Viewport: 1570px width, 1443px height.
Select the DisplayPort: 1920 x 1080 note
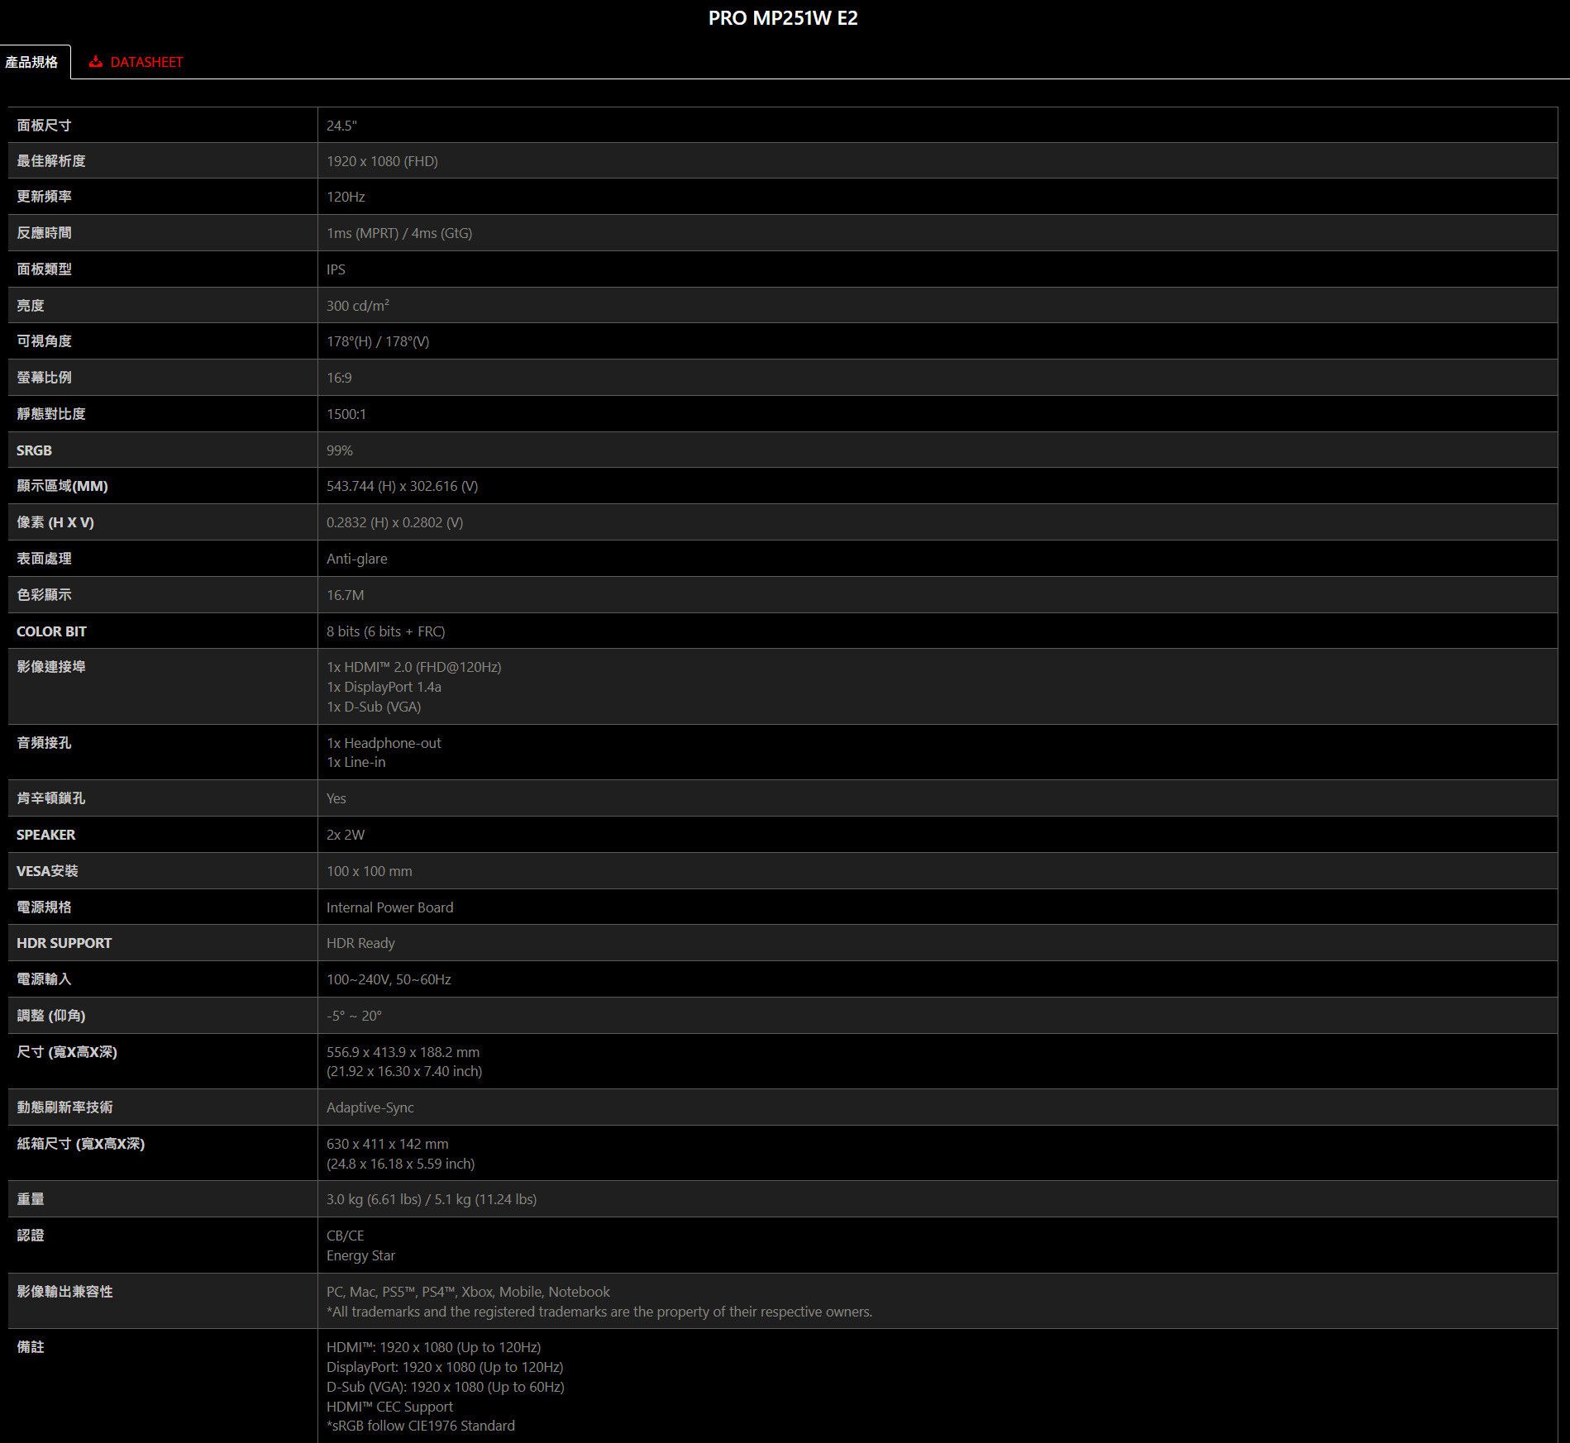[x=445, y=1367]
